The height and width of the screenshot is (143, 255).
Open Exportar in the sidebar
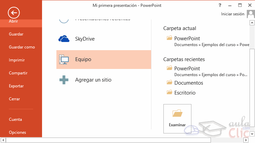16,86
